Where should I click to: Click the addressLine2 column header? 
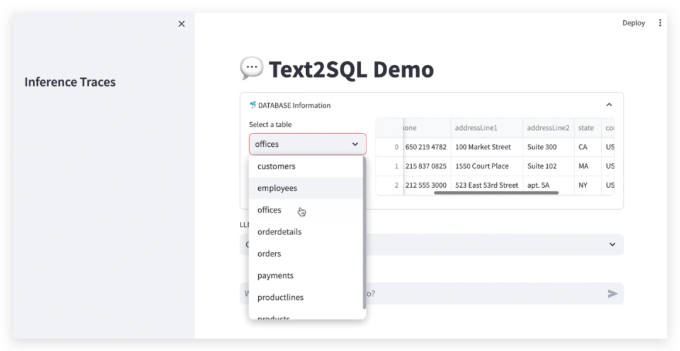click(548, 128)
